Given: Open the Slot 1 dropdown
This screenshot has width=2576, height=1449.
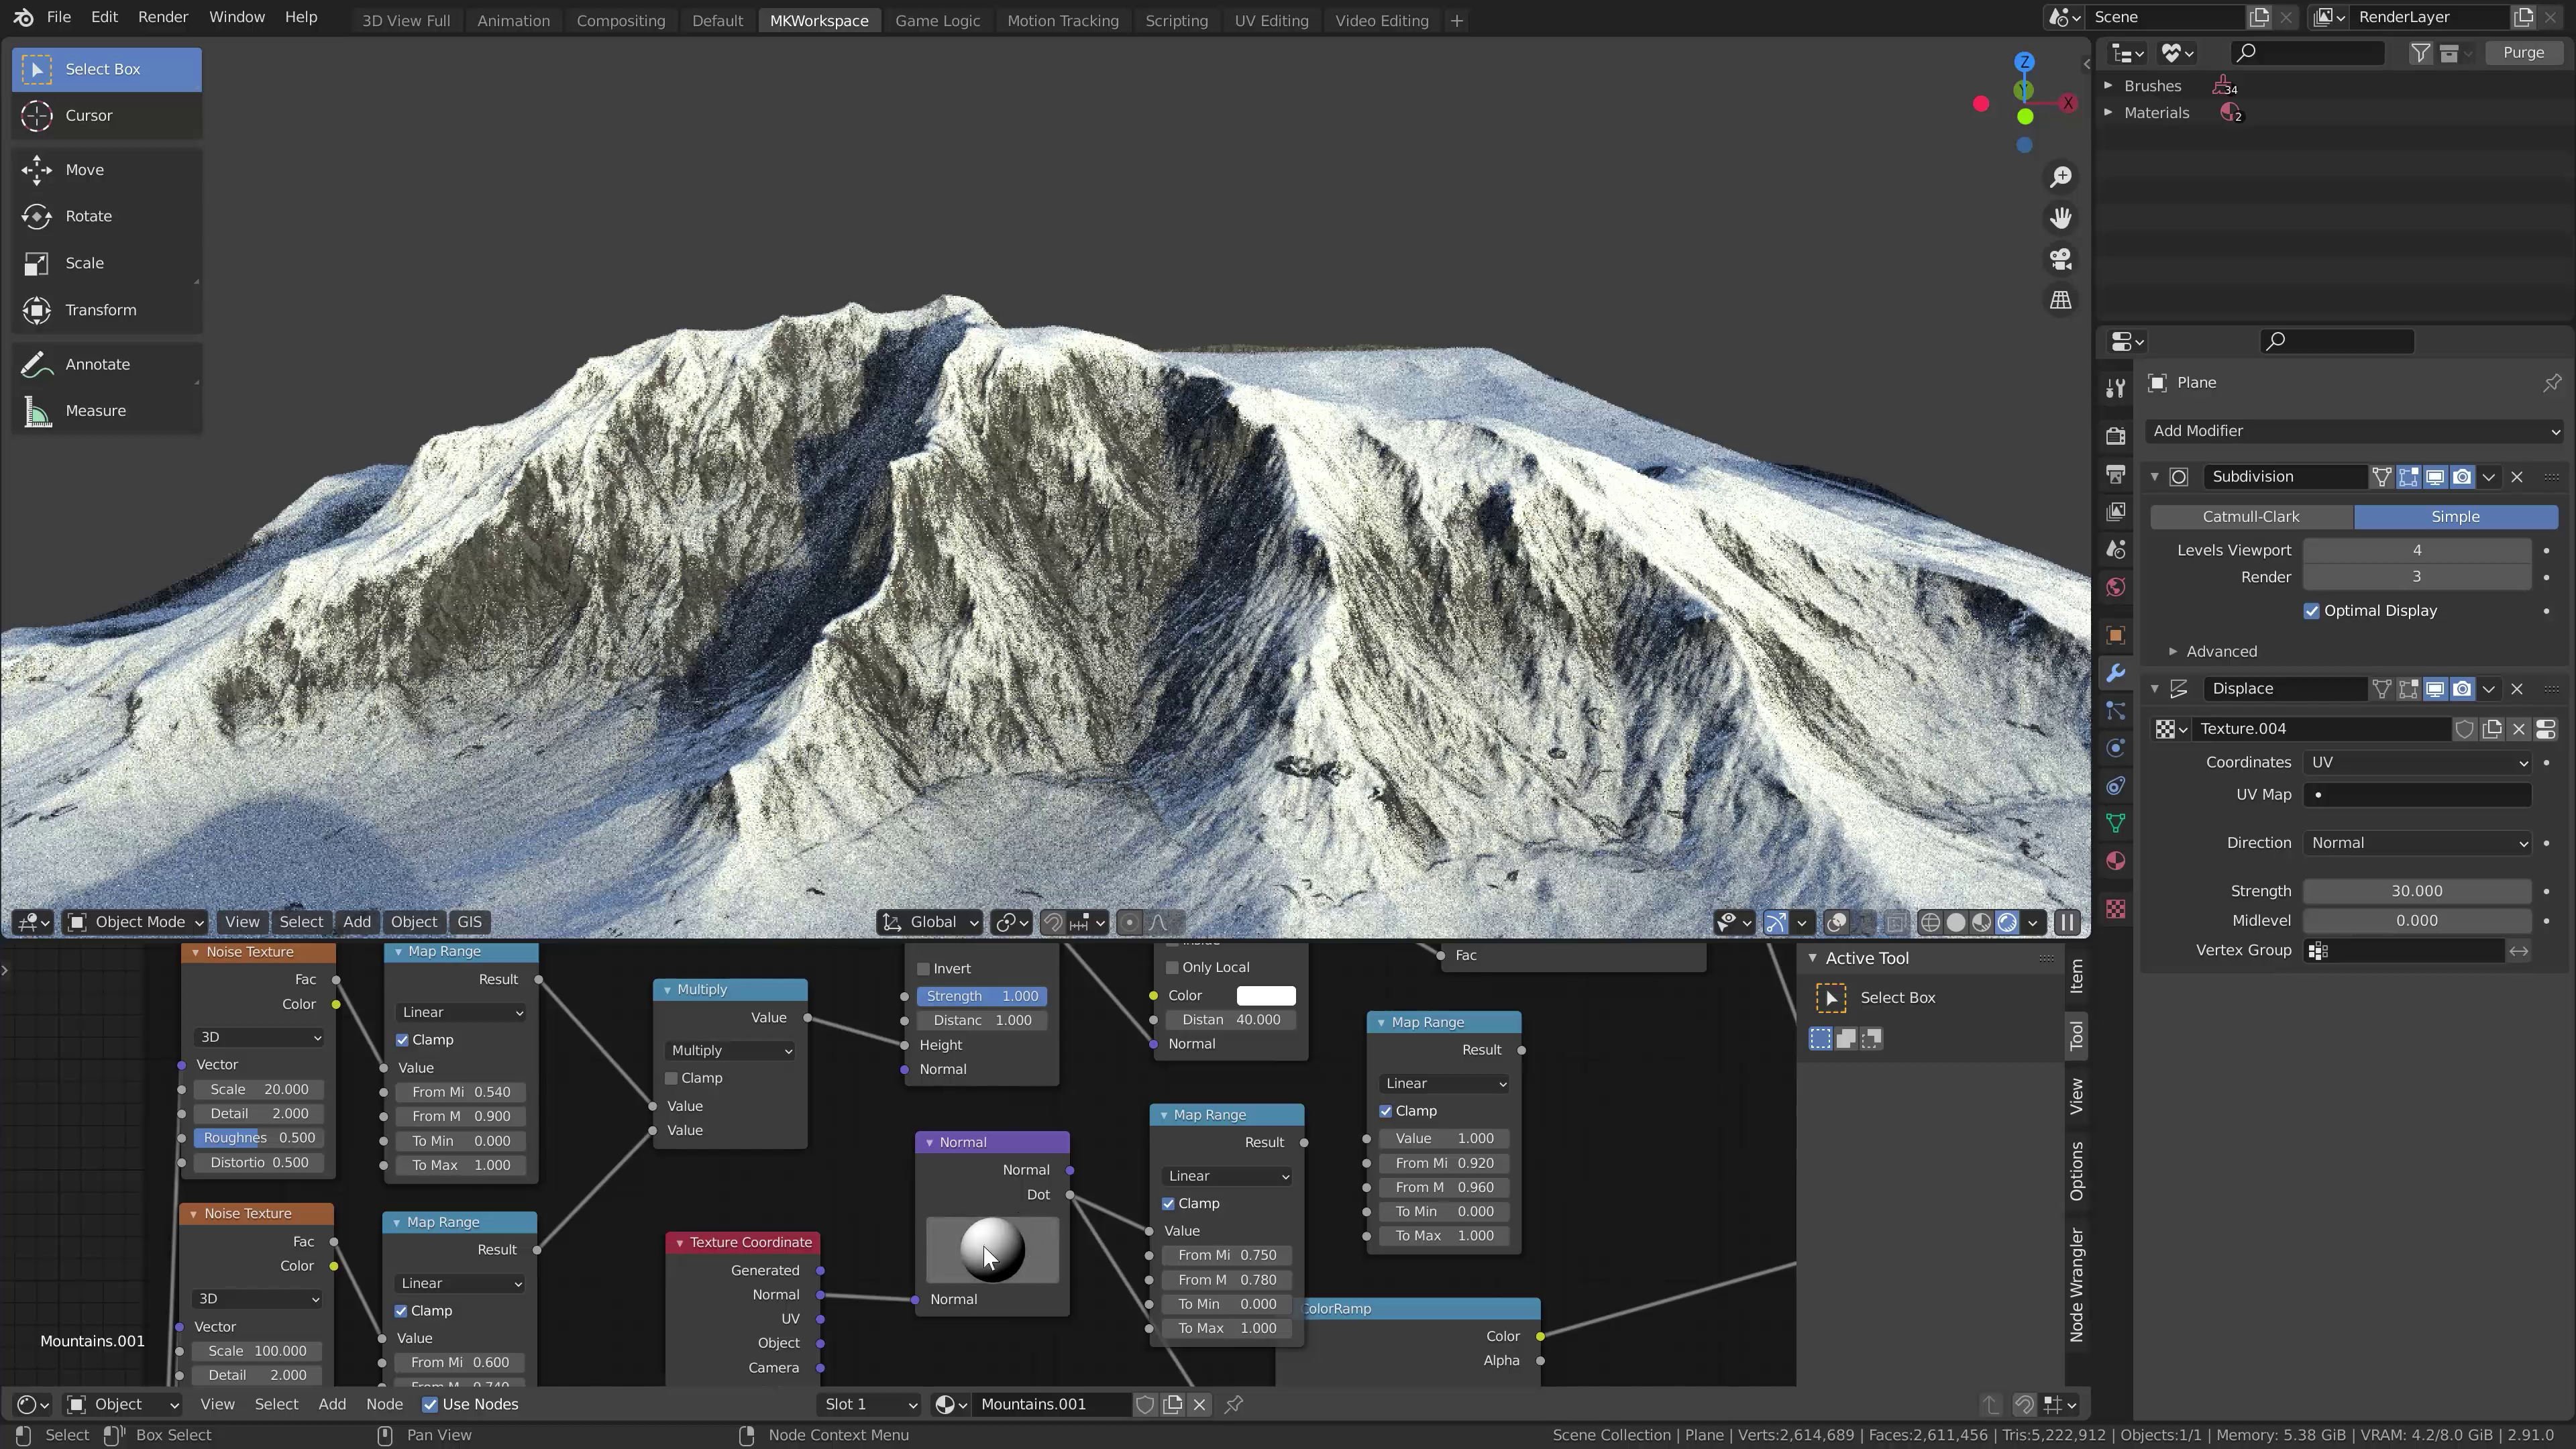Looking at the screenshot, I should coord(869,1404).
